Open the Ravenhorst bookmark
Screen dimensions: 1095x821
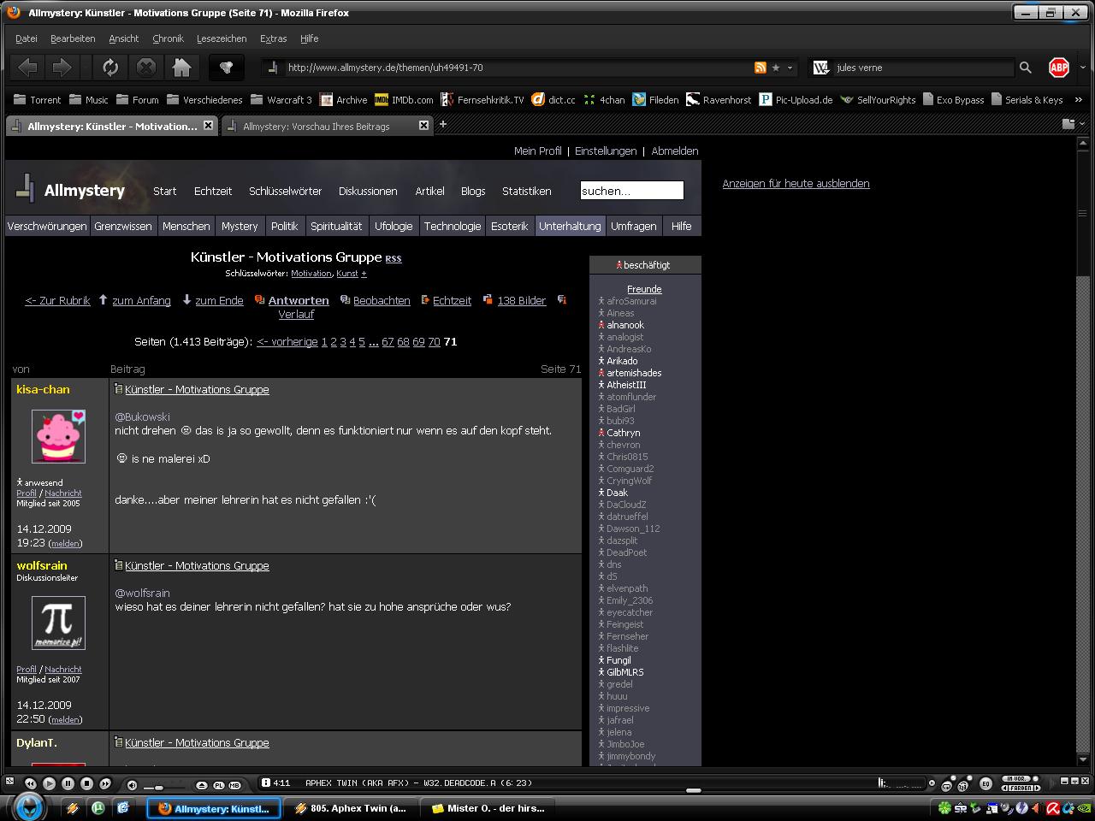click(x=719, y=100)
